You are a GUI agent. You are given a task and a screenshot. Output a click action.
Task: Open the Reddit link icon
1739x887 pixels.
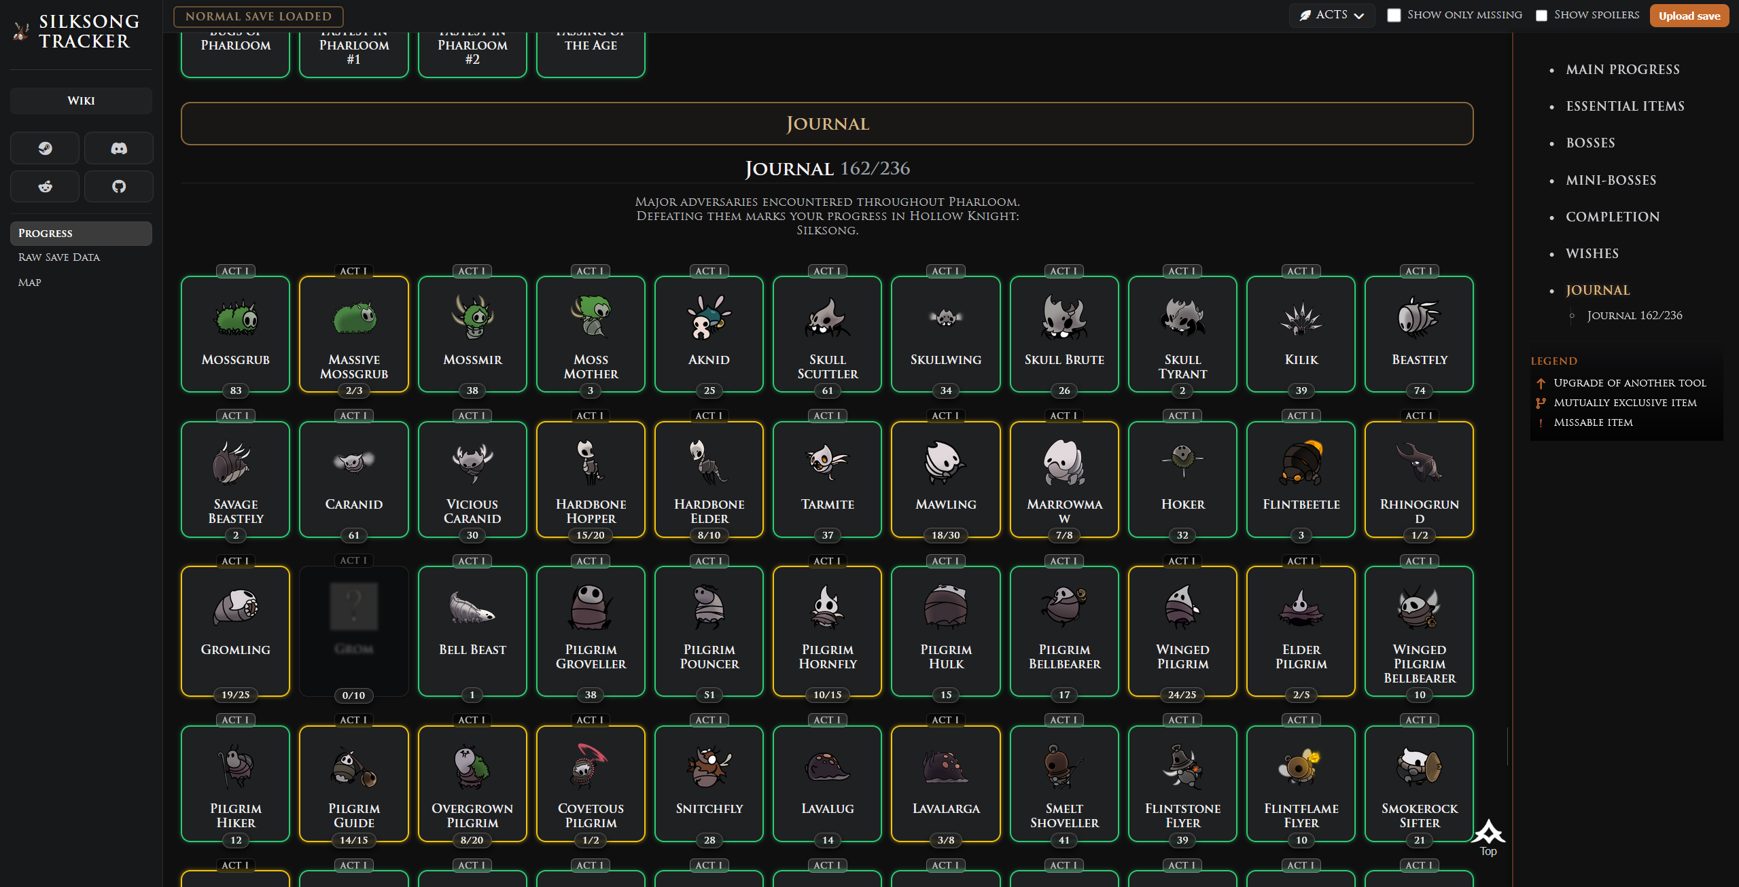[x=45, y=186]
